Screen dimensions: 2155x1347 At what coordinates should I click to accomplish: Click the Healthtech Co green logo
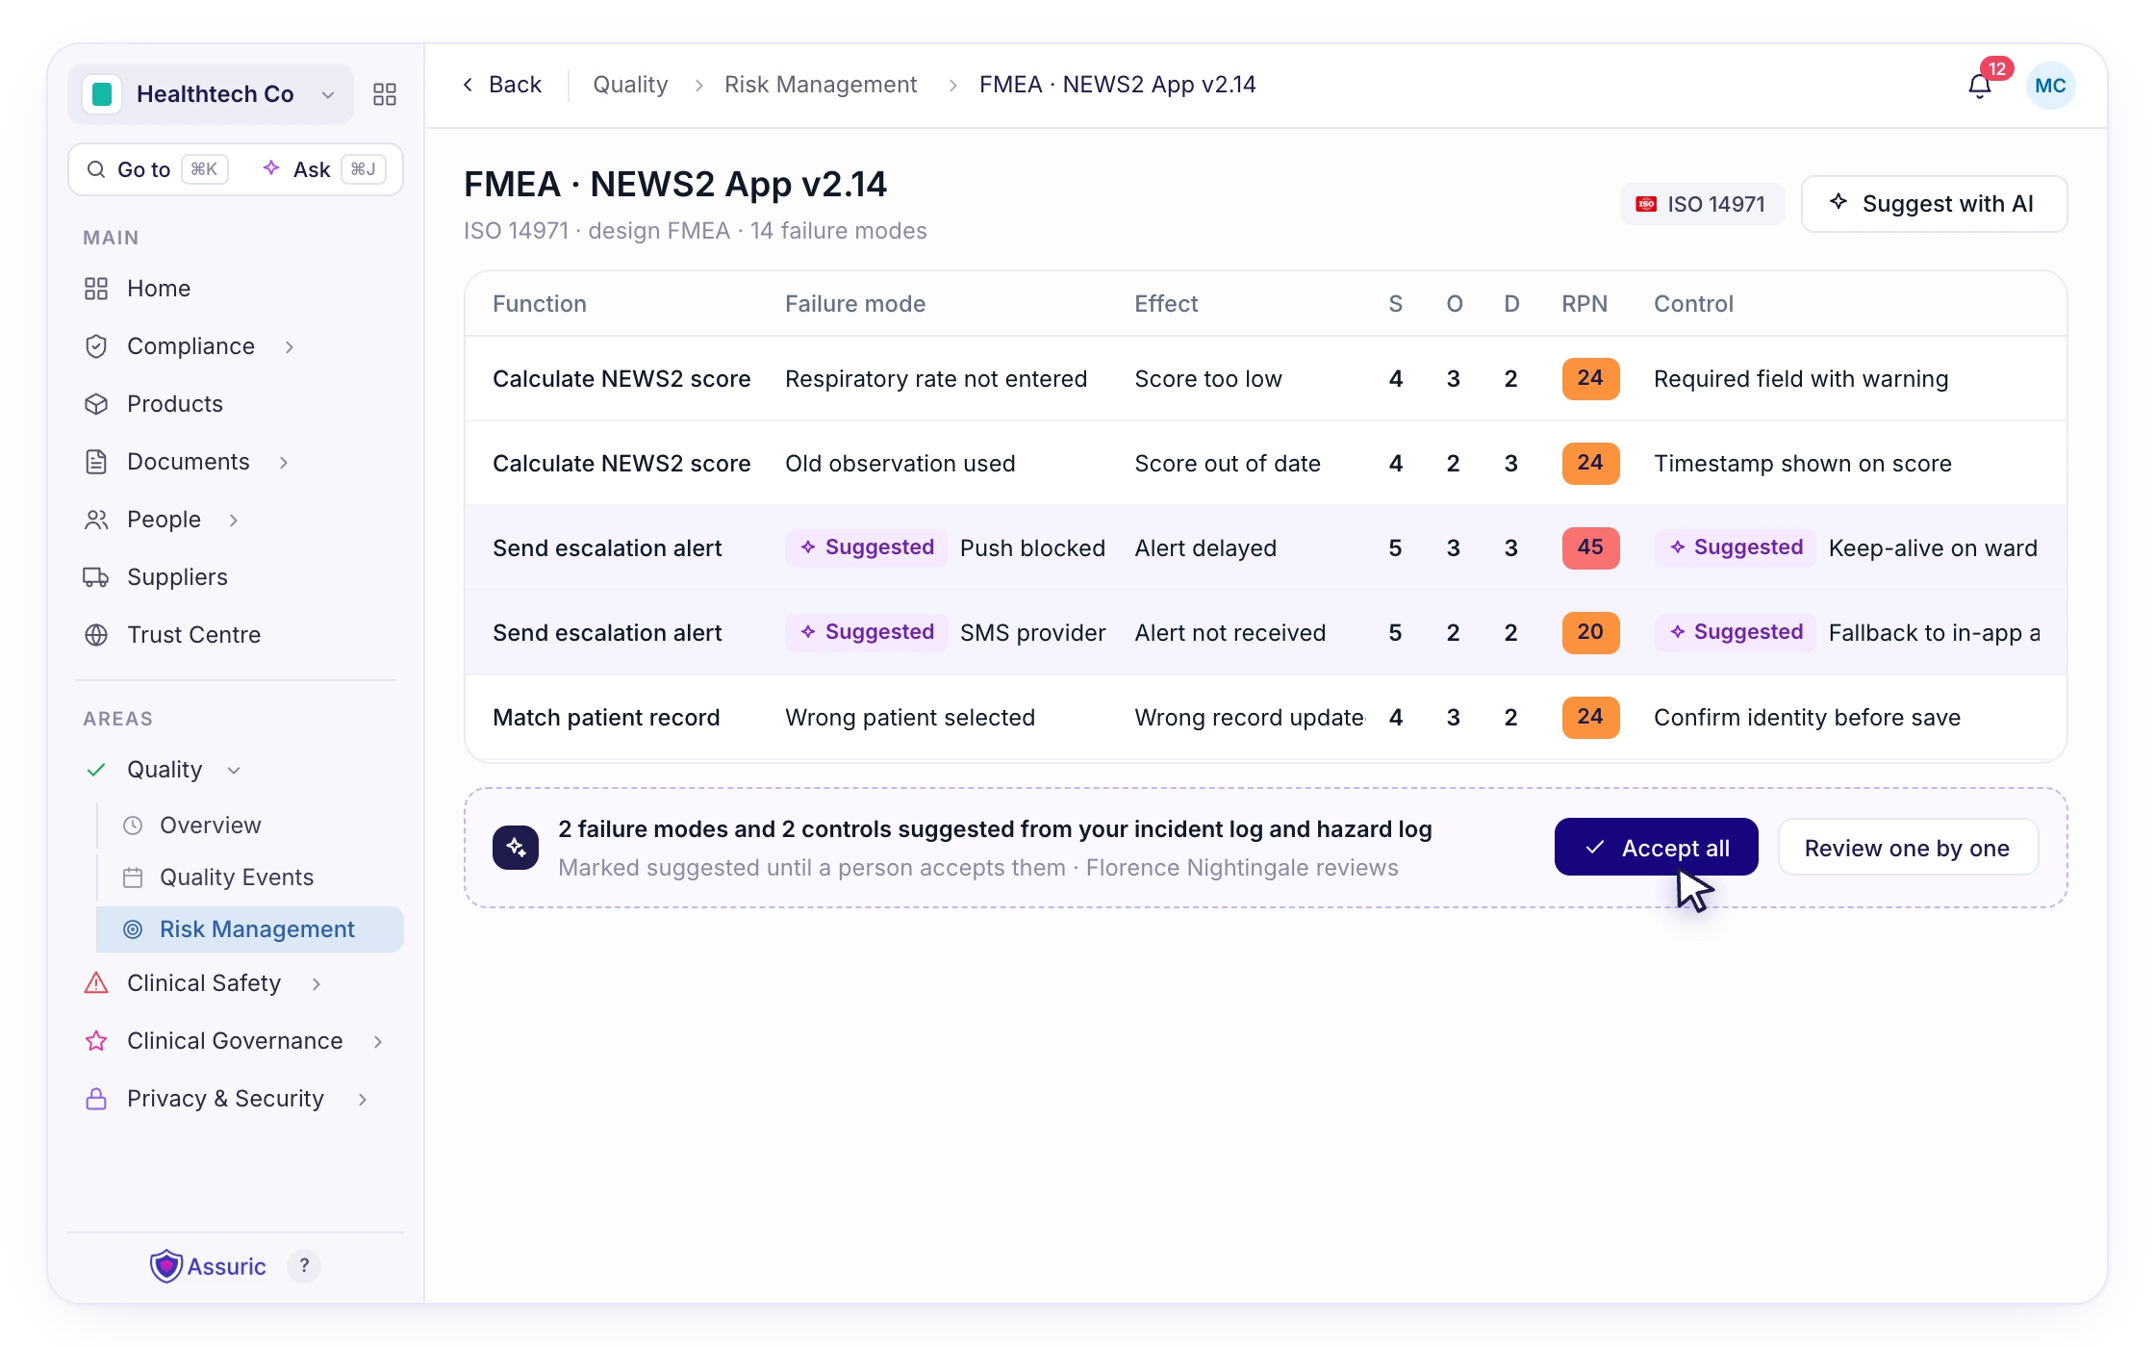pos(102,93)
